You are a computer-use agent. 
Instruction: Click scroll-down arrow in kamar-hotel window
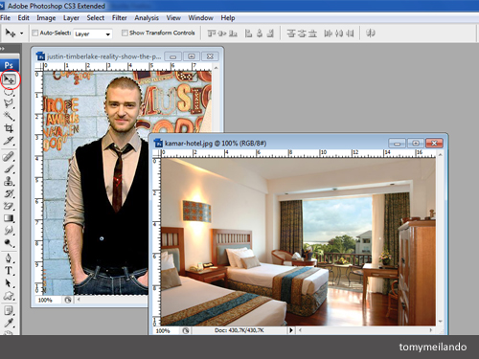441,321
